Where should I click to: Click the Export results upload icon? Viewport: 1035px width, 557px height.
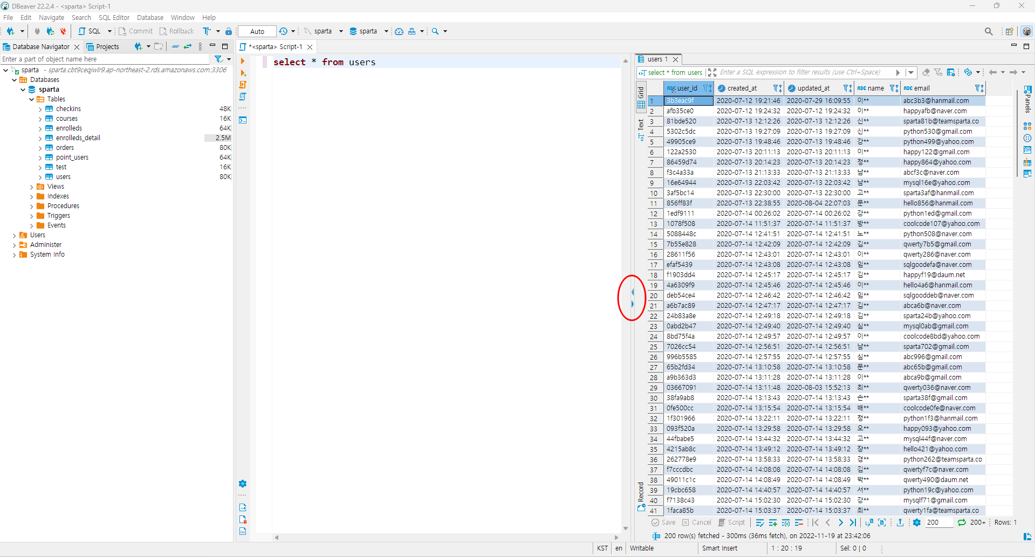(900, 522)
